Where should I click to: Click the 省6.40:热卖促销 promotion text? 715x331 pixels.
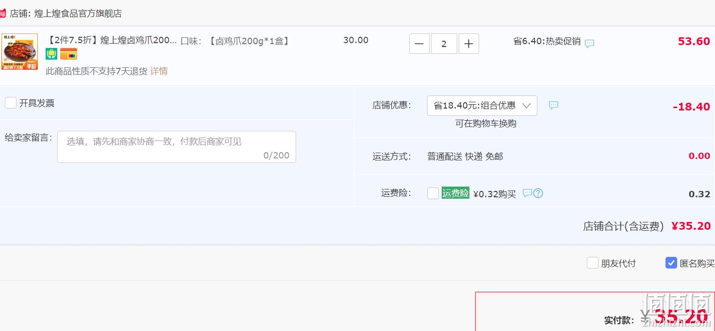[x=547, y=41]
